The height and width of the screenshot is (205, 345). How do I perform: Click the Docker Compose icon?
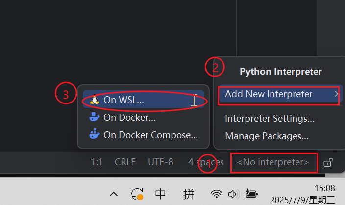(x=95, y=135)
